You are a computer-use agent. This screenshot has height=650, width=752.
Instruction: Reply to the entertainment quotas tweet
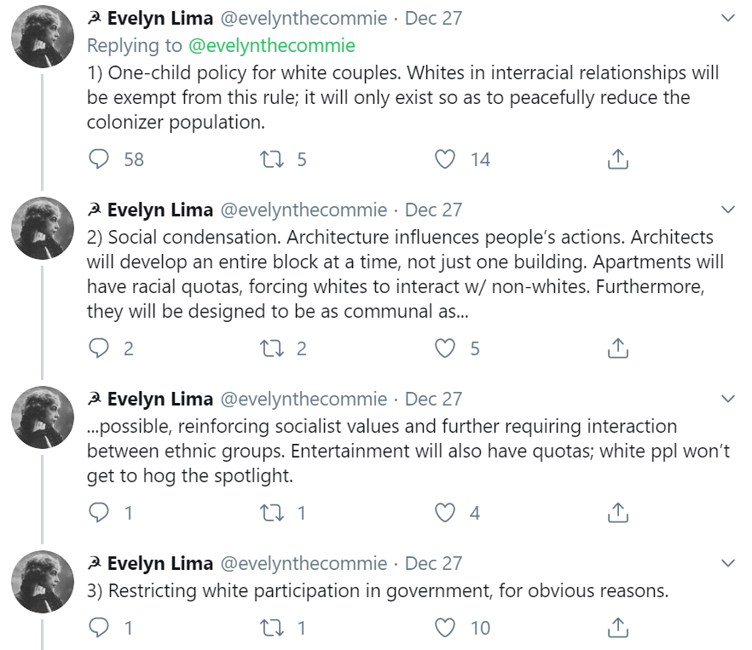(x=100, y=512)
